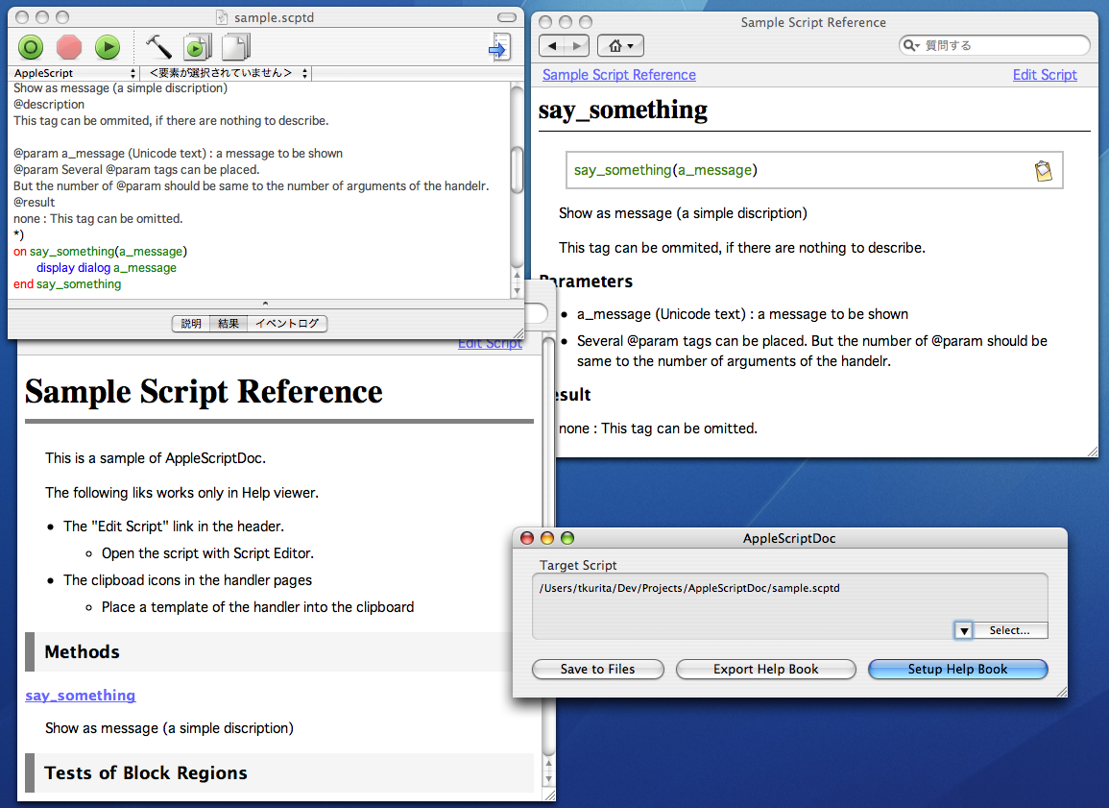The height and width of the screenshot is (808, 1109).
Task: Switch to the イベントログ tab
Action: [x=287, y=324]
